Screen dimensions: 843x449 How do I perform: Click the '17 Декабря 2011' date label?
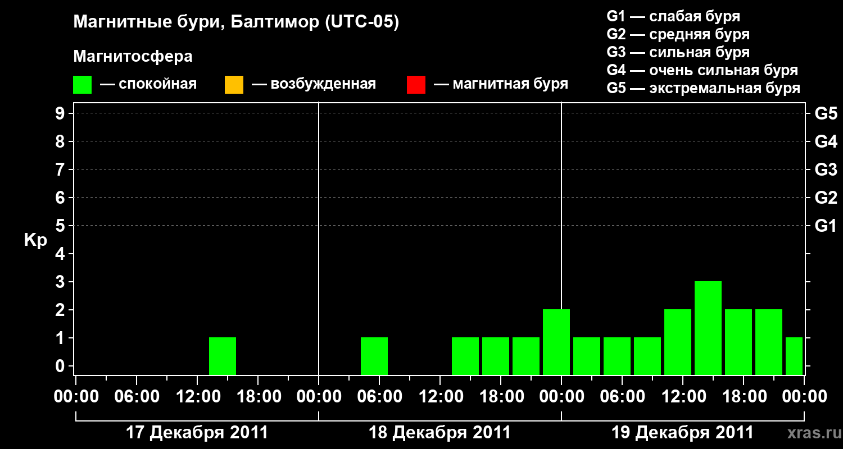(x=197, y=433)
